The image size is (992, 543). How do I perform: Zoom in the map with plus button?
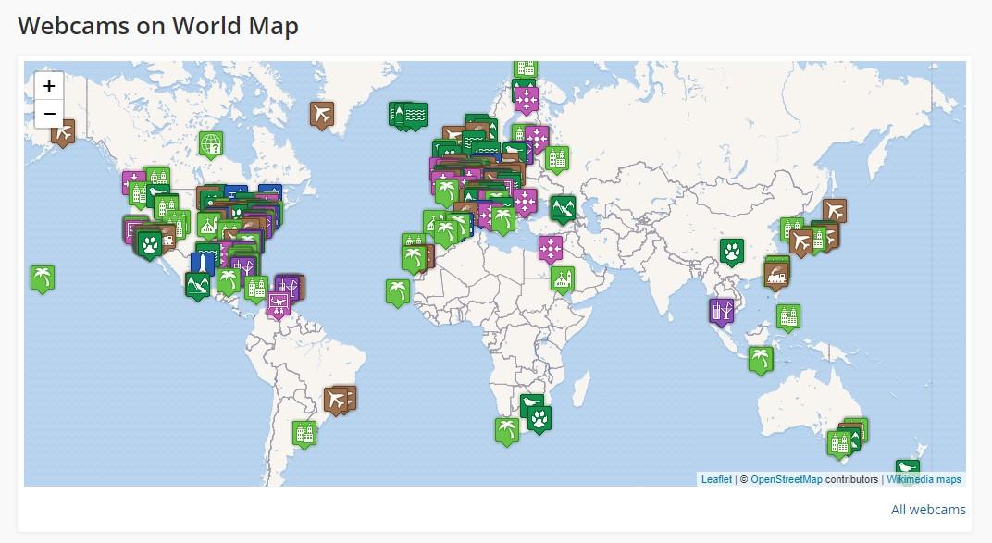pyautogui.click(x=49, y=85)
